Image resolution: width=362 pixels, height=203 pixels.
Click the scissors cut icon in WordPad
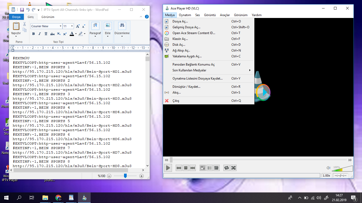click(x=24, y=24)
